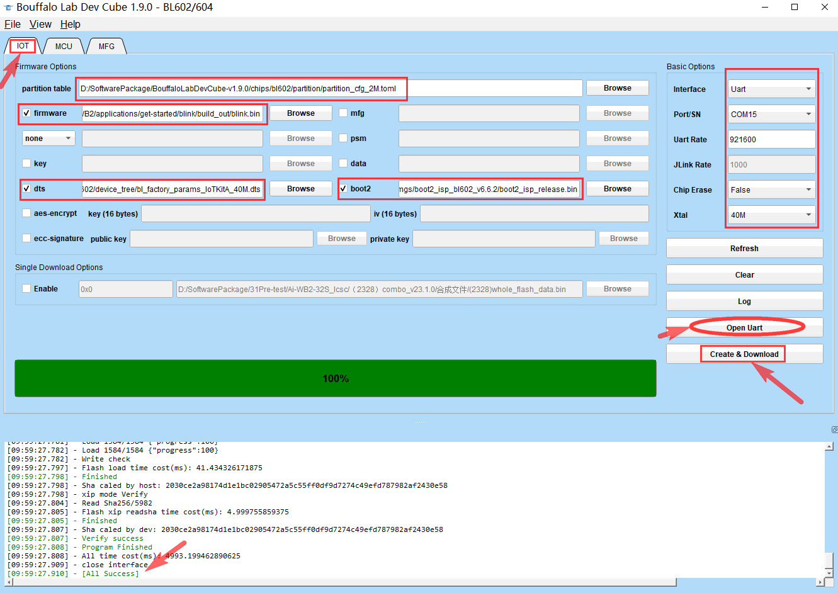Enable ecc-signature option
Screen dimensions: 838x593
click(x=26, y=238)
